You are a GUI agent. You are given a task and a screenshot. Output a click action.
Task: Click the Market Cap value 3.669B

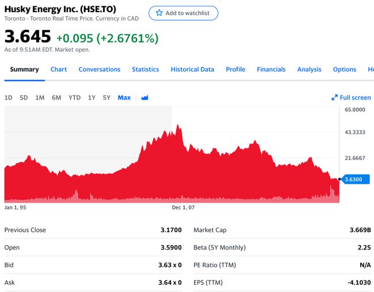[x=360, y=230]
